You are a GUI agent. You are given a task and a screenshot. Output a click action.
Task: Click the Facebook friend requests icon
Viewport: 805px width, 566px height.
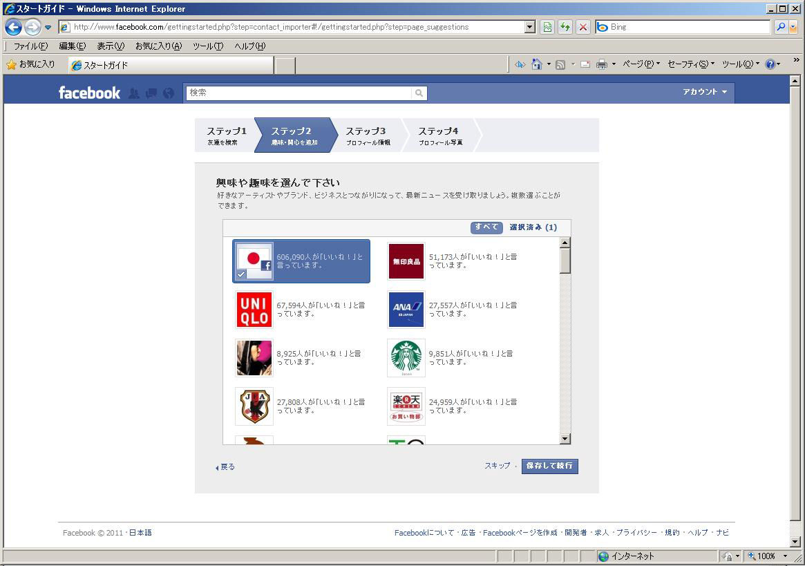(134, 93)
